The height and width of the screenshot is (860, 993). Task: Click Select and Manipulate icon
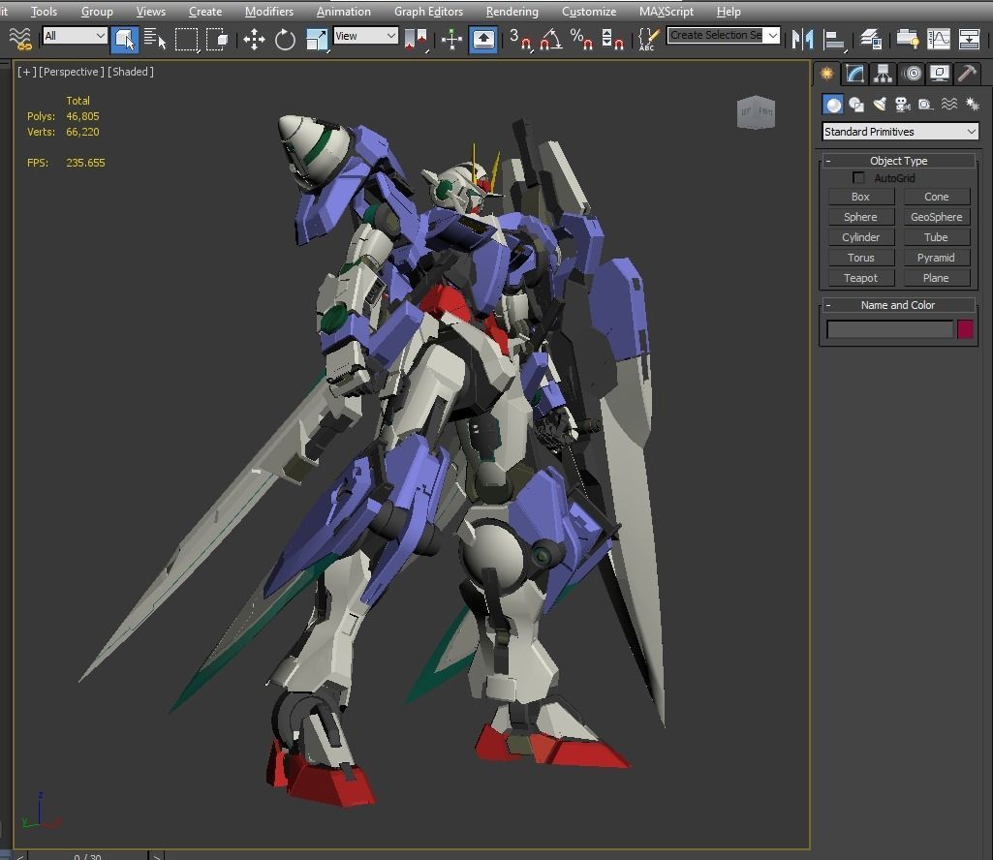[451, 40]
